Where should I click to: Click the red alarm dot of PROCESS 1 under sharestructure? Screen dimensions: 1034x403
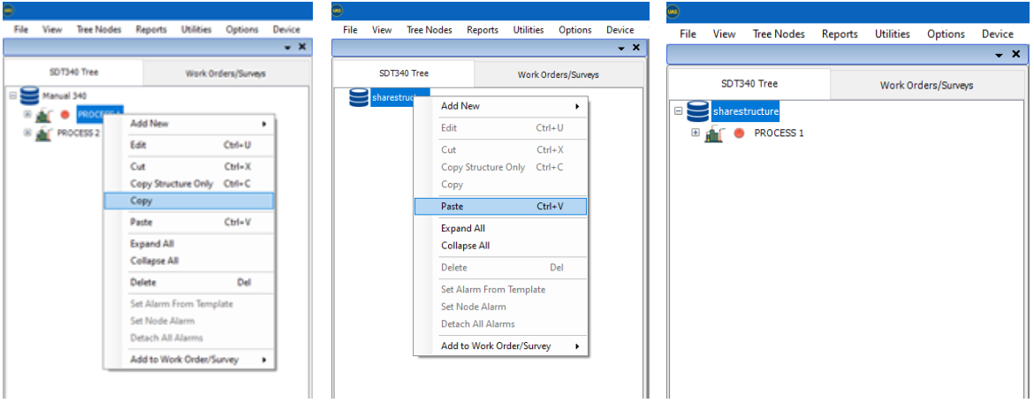(739, 133)
